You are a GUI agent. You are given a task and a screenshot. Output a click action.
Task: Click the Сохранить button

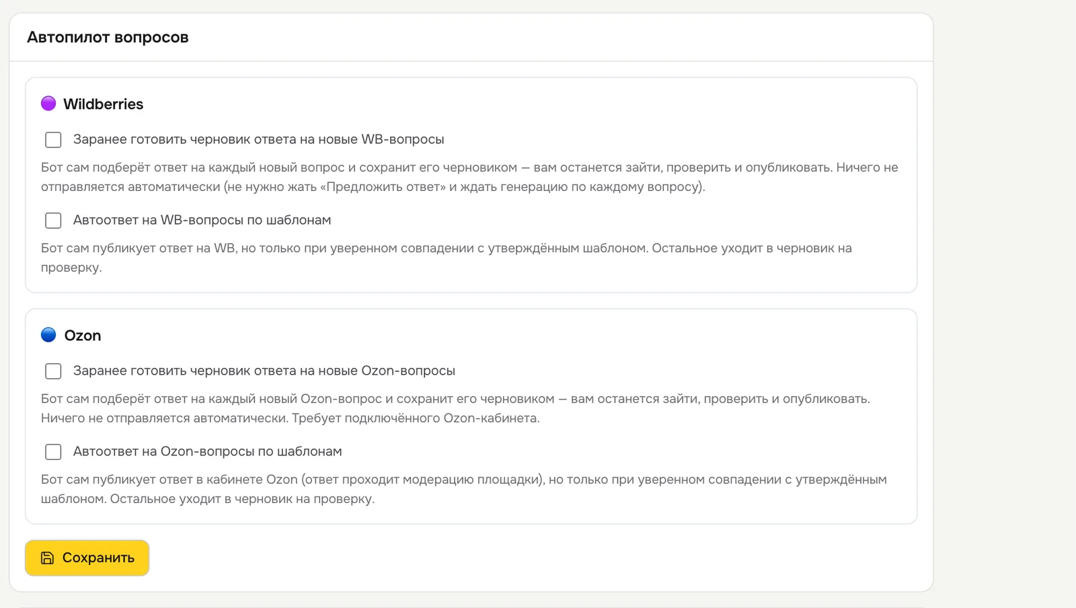point(87,558)
